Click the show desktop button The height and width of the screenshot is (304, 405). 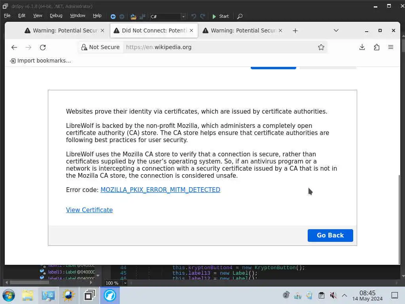[394, 295]
